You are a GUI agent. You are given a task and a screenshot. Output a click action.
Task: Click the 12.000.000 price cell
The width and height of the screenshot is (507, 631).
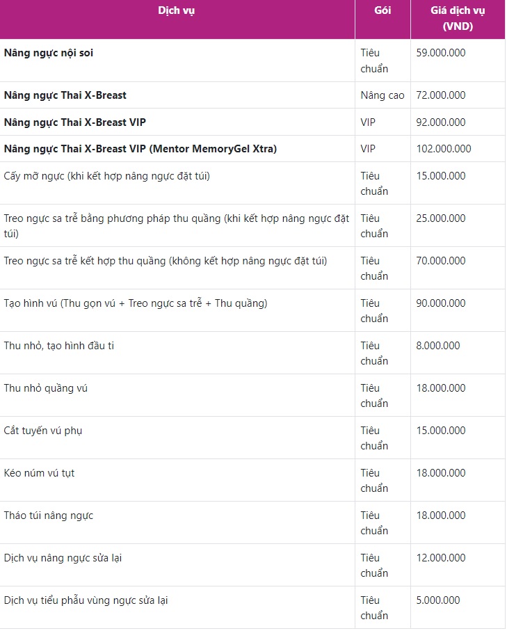(441, 558)
